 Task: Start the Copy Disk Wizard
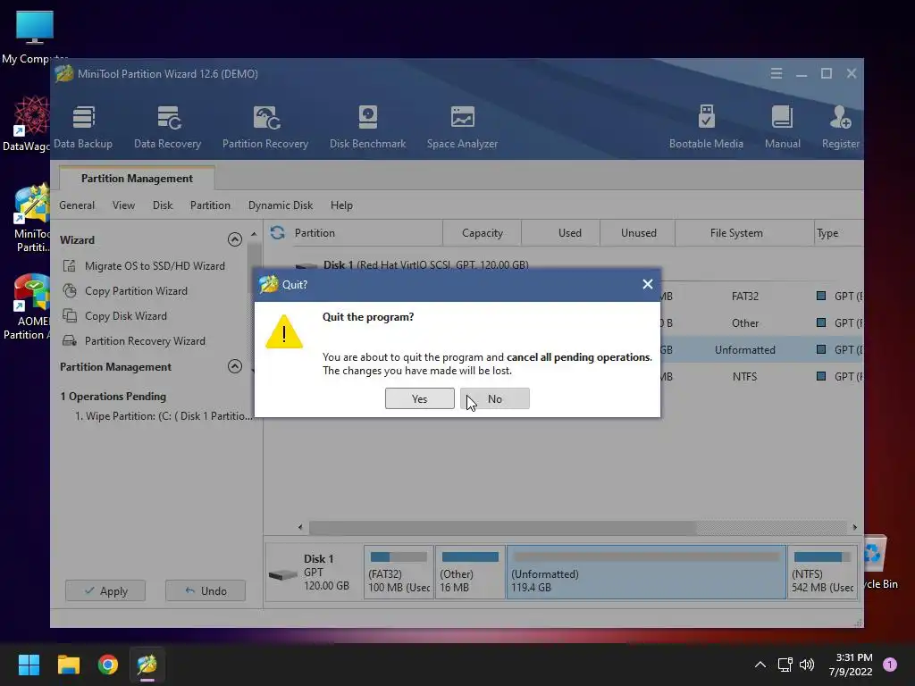pyautogui.click(x=126, y=316)
